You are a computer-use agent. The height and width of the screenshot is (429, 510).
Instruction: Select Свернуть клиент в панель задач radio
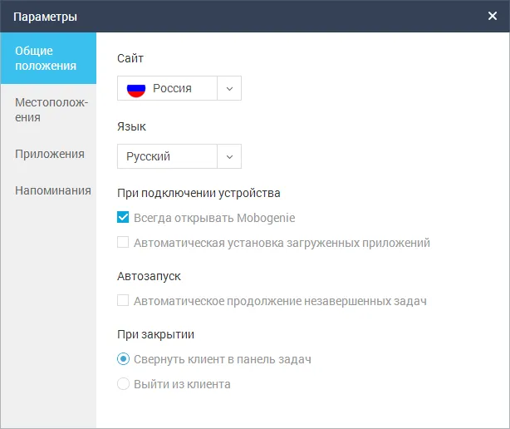coord(123,358)
